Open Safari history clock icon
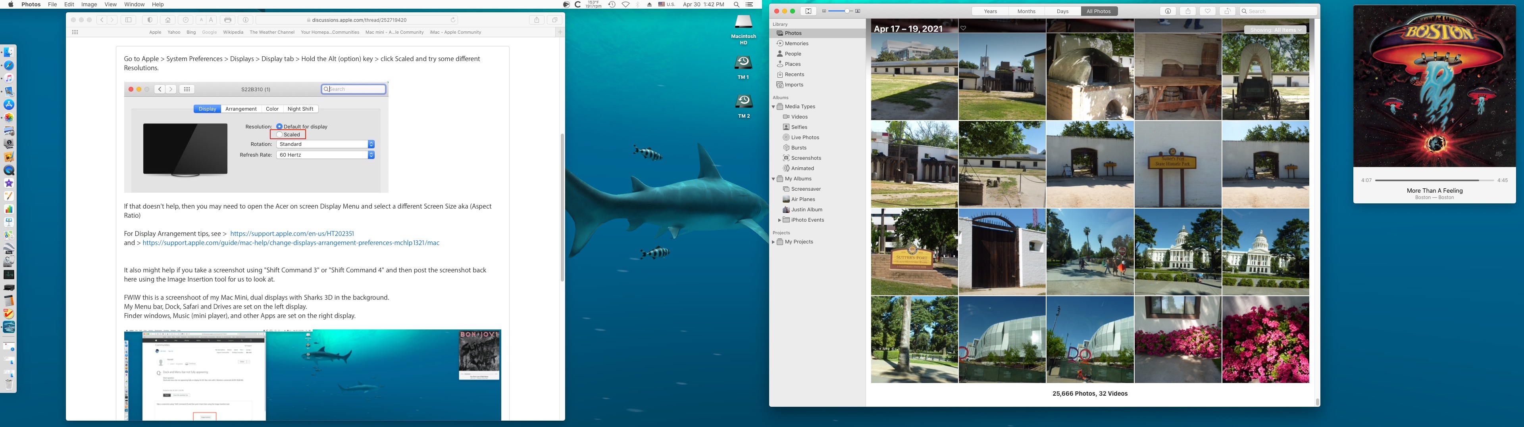The image size is (1524, 427). 185,20
